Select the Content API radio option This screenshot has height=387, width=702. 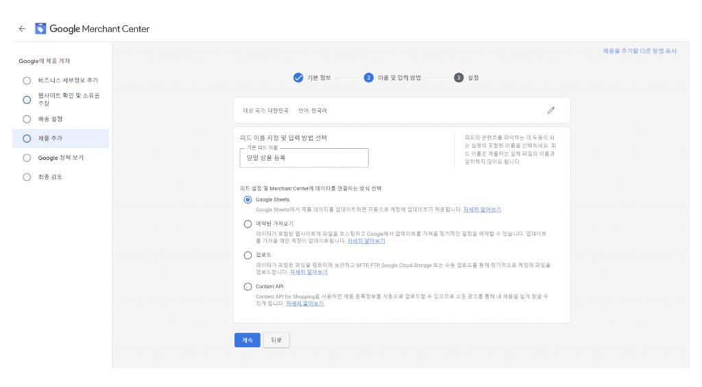247,287
